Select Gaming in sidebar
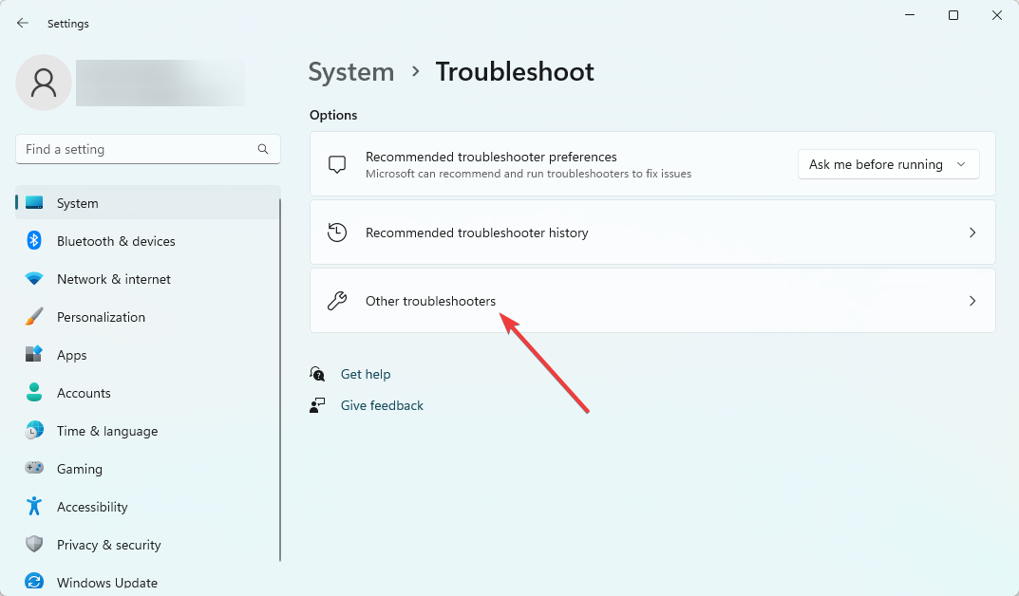The height and width of the screenshot is (596, 1019). (x=147, y=469)
